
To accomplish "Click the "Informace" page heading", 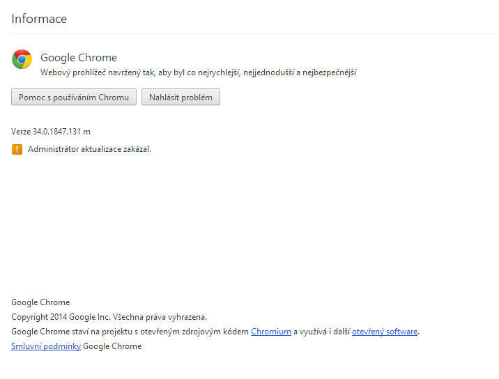I will click(x=39, y=19).
